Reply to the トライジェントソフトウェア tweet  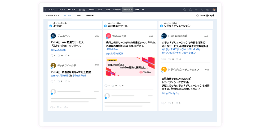coord(163,103)
